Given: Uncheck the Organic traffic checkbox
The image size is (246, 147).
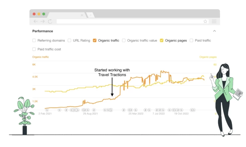Looking at the screenshot, I should click(95, 40).
